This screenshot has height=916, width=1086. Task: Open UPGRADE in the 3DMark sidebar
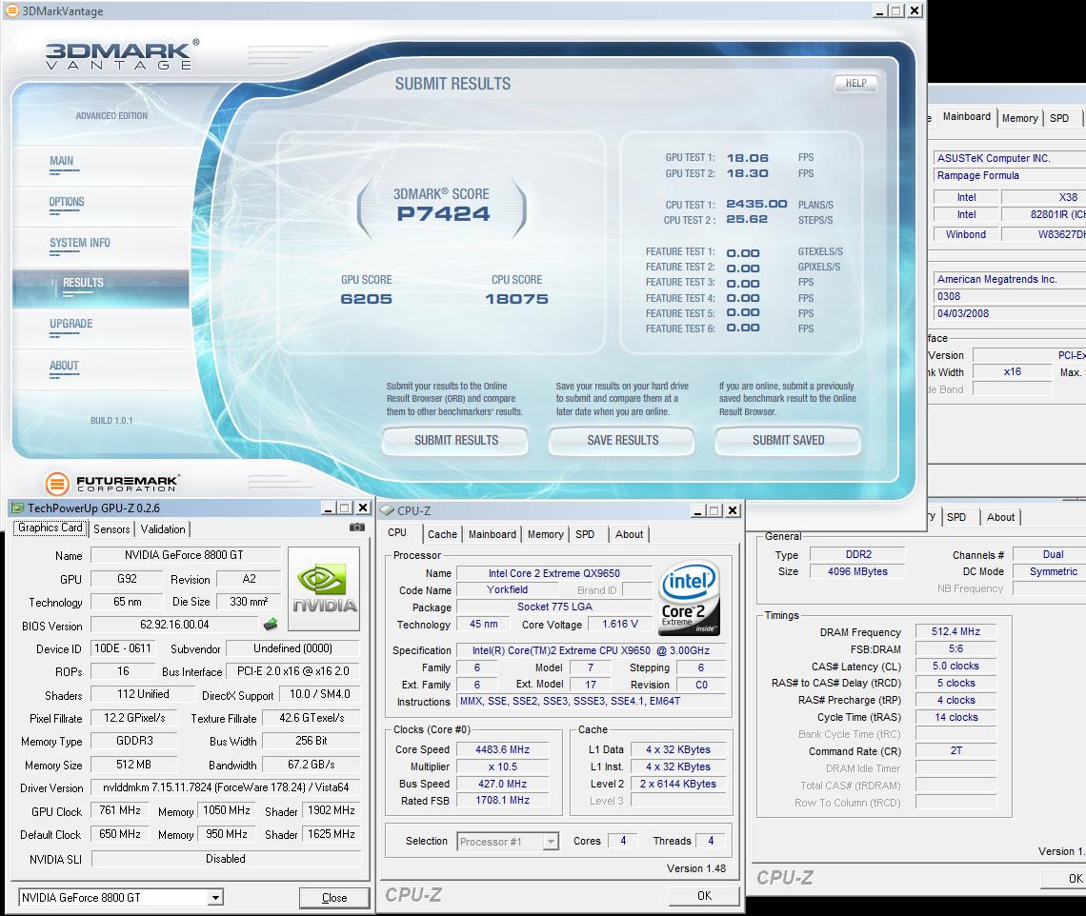tap(70, 324)
